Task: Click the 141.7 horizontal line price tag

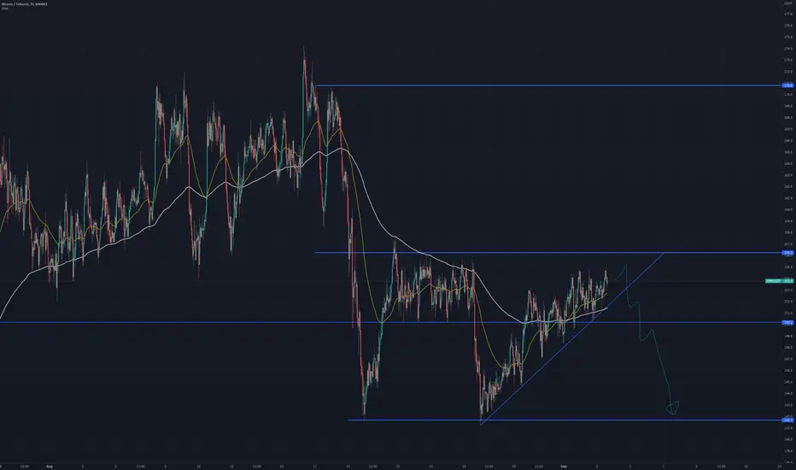Action: [787, 420]
